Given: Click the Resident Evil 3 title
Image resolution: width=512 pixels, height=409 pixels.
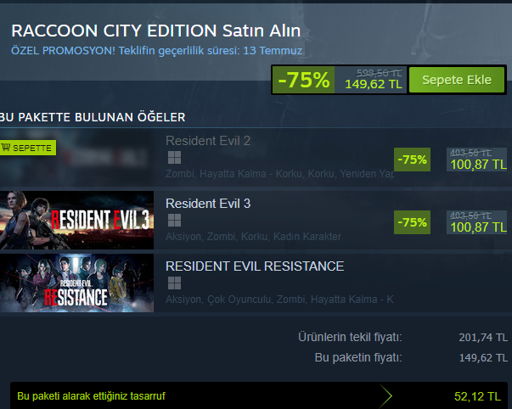Looking at the screenshot, I should [208, 204].
